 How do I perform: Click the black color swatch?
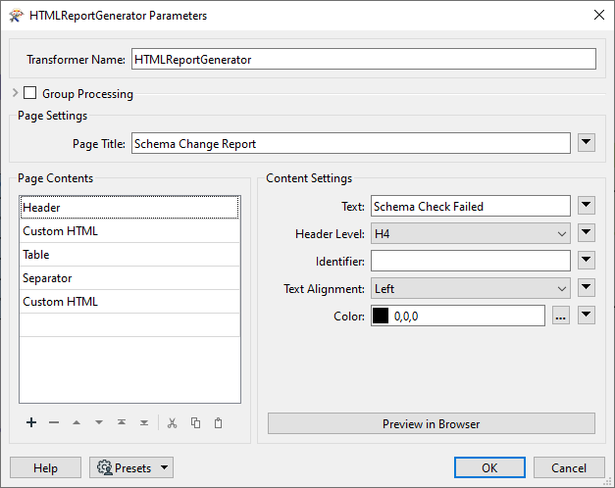[x=380, y=316]
